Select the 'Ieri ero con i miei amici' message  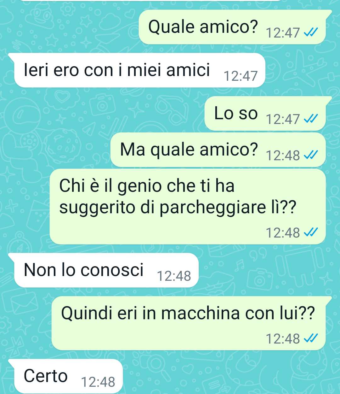click(x=136, y=70)
